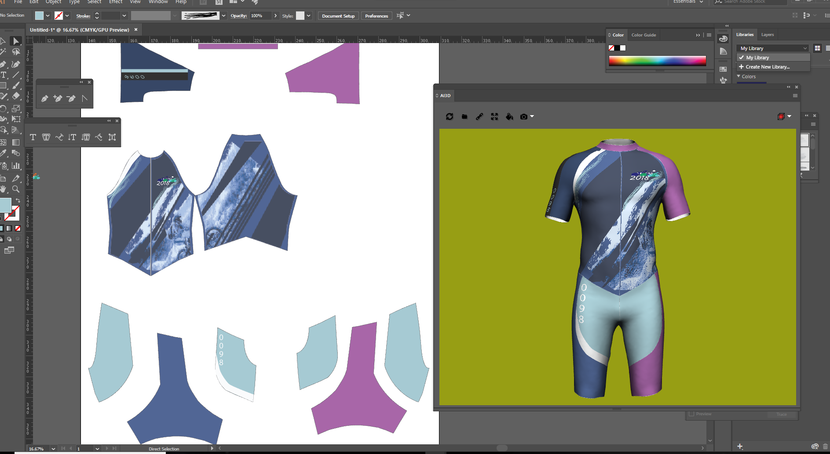Screen dimensions: 830x454
Task: Open Document Setup
Action: click(338, 15)
